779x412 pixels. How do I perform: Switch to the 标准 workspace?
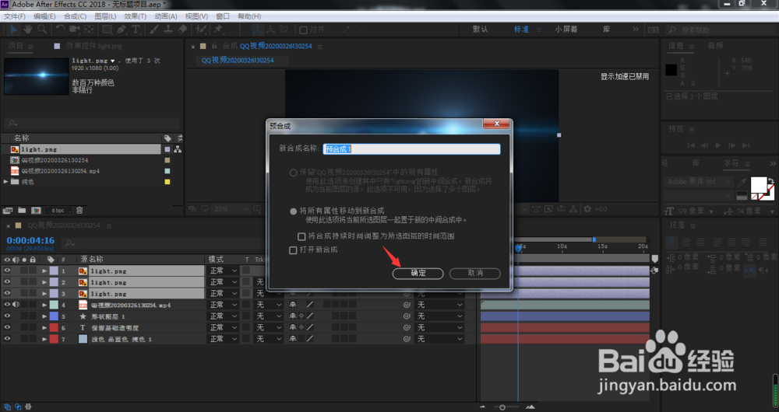pyautogui.click(x=522, y=30)
